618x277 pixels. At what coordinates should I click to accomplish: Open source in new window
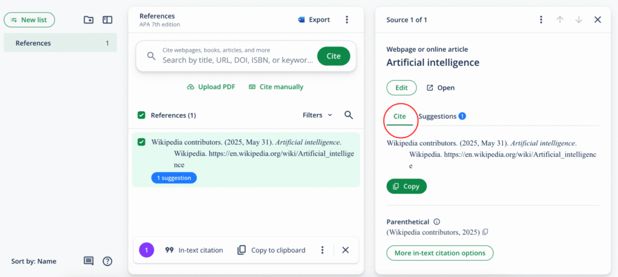pos(441,88)
